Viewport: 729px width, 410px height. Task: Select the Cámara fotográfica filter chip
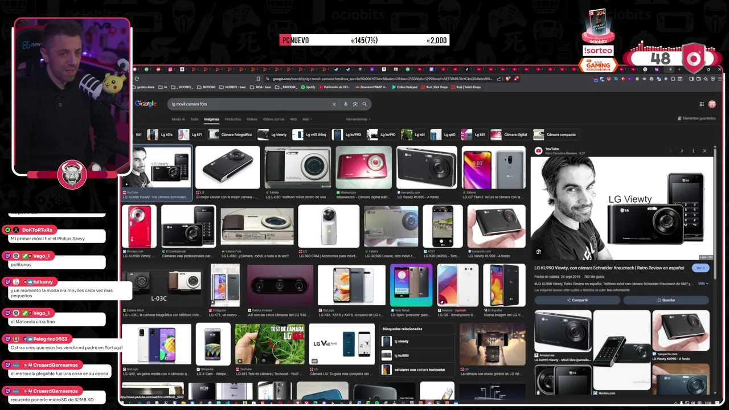pyautogui.click(x=230, y=134)
